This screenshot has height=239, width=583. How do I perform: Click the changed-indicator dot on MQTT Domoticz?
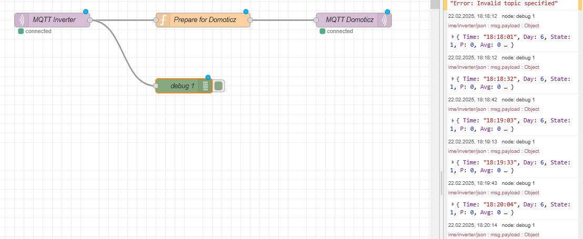click(x=387, y=12)
